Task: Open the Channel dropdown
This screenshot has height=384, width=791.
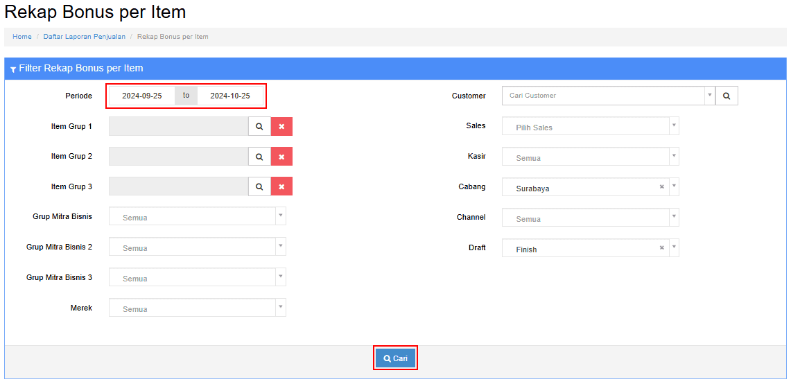Action: pos(590,218)
